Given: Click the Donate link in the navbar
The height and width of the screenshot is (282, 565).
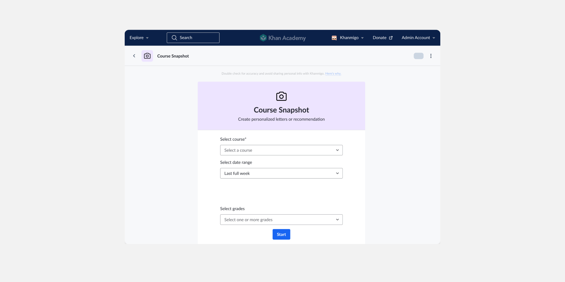Looking at the screenshot, I should point(379,38).
